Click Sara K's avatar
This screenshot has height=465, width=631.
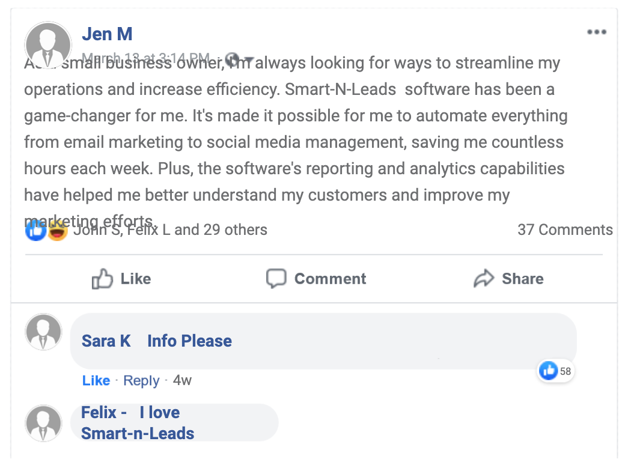[x=43, y=332]
